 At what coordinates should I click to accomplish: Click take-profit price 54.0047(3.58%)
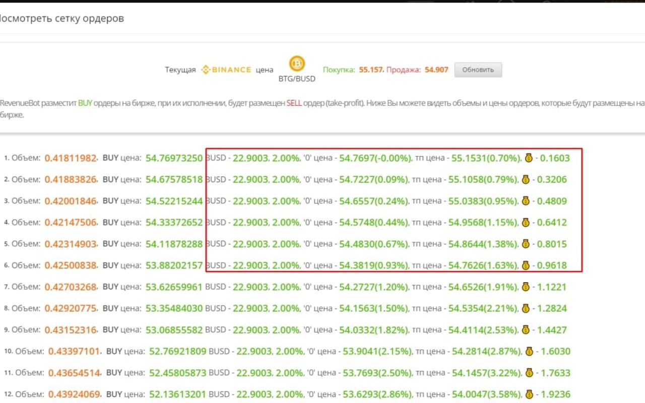[x=487, y=394]
